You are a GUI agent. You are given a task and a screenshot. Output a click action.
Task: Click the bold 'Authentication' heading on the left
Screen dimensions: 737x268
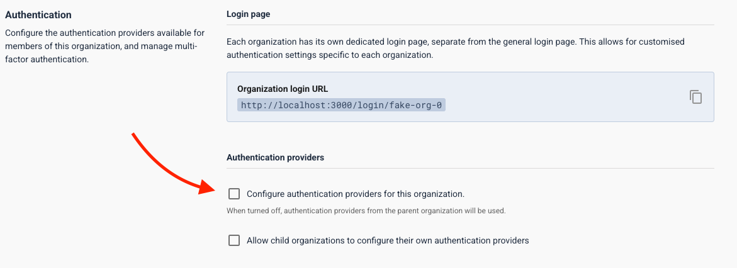point(38,14)
